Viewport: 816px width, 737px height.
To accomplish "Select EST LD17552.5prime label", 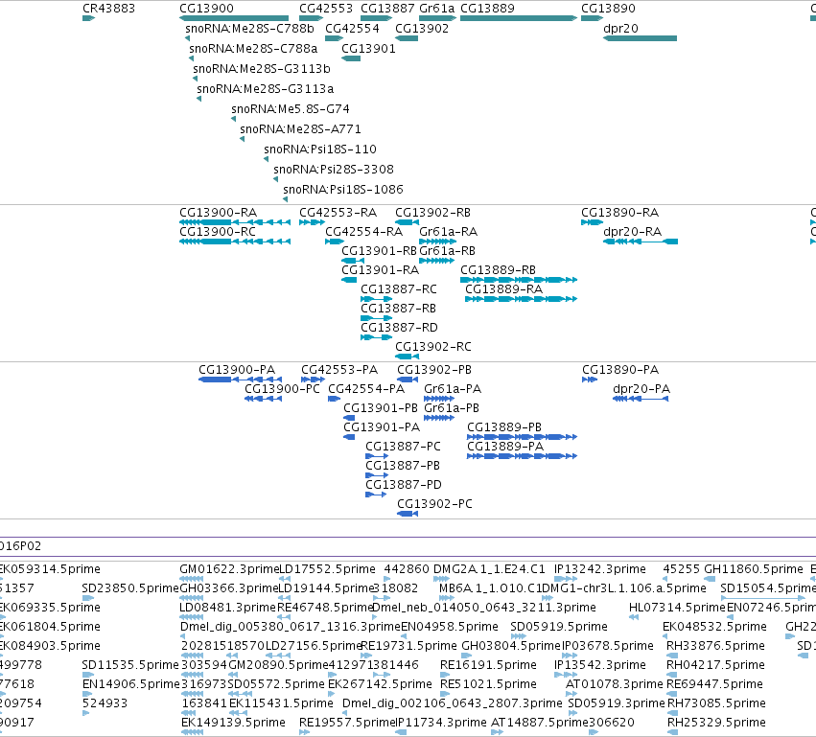I will (x=327, y=569).
